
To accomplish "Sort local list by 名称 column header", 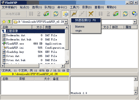I will (16, 27).
